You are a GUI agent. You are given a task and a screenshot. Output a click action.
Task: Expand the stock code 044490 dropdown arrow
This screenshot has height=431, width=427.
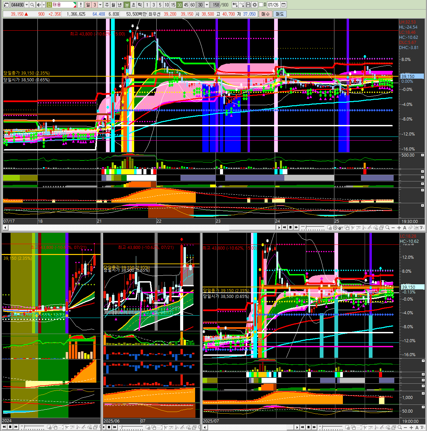pos(27,5)
